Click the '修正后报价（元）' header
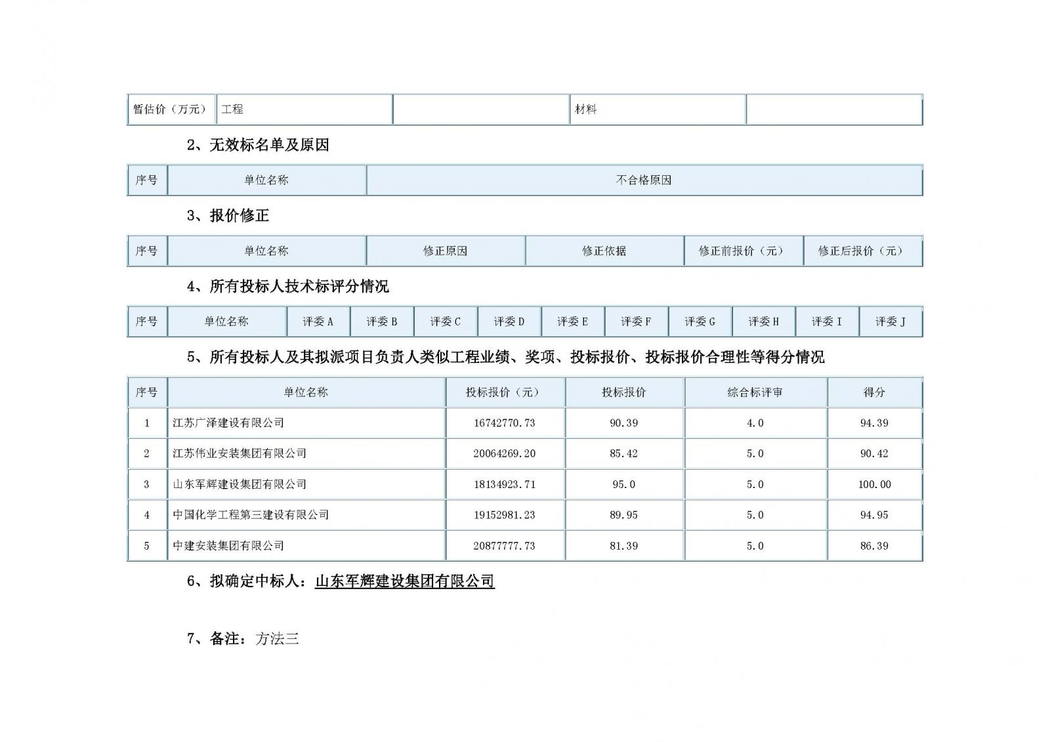The image size is (1050, 742). (863, 251)
